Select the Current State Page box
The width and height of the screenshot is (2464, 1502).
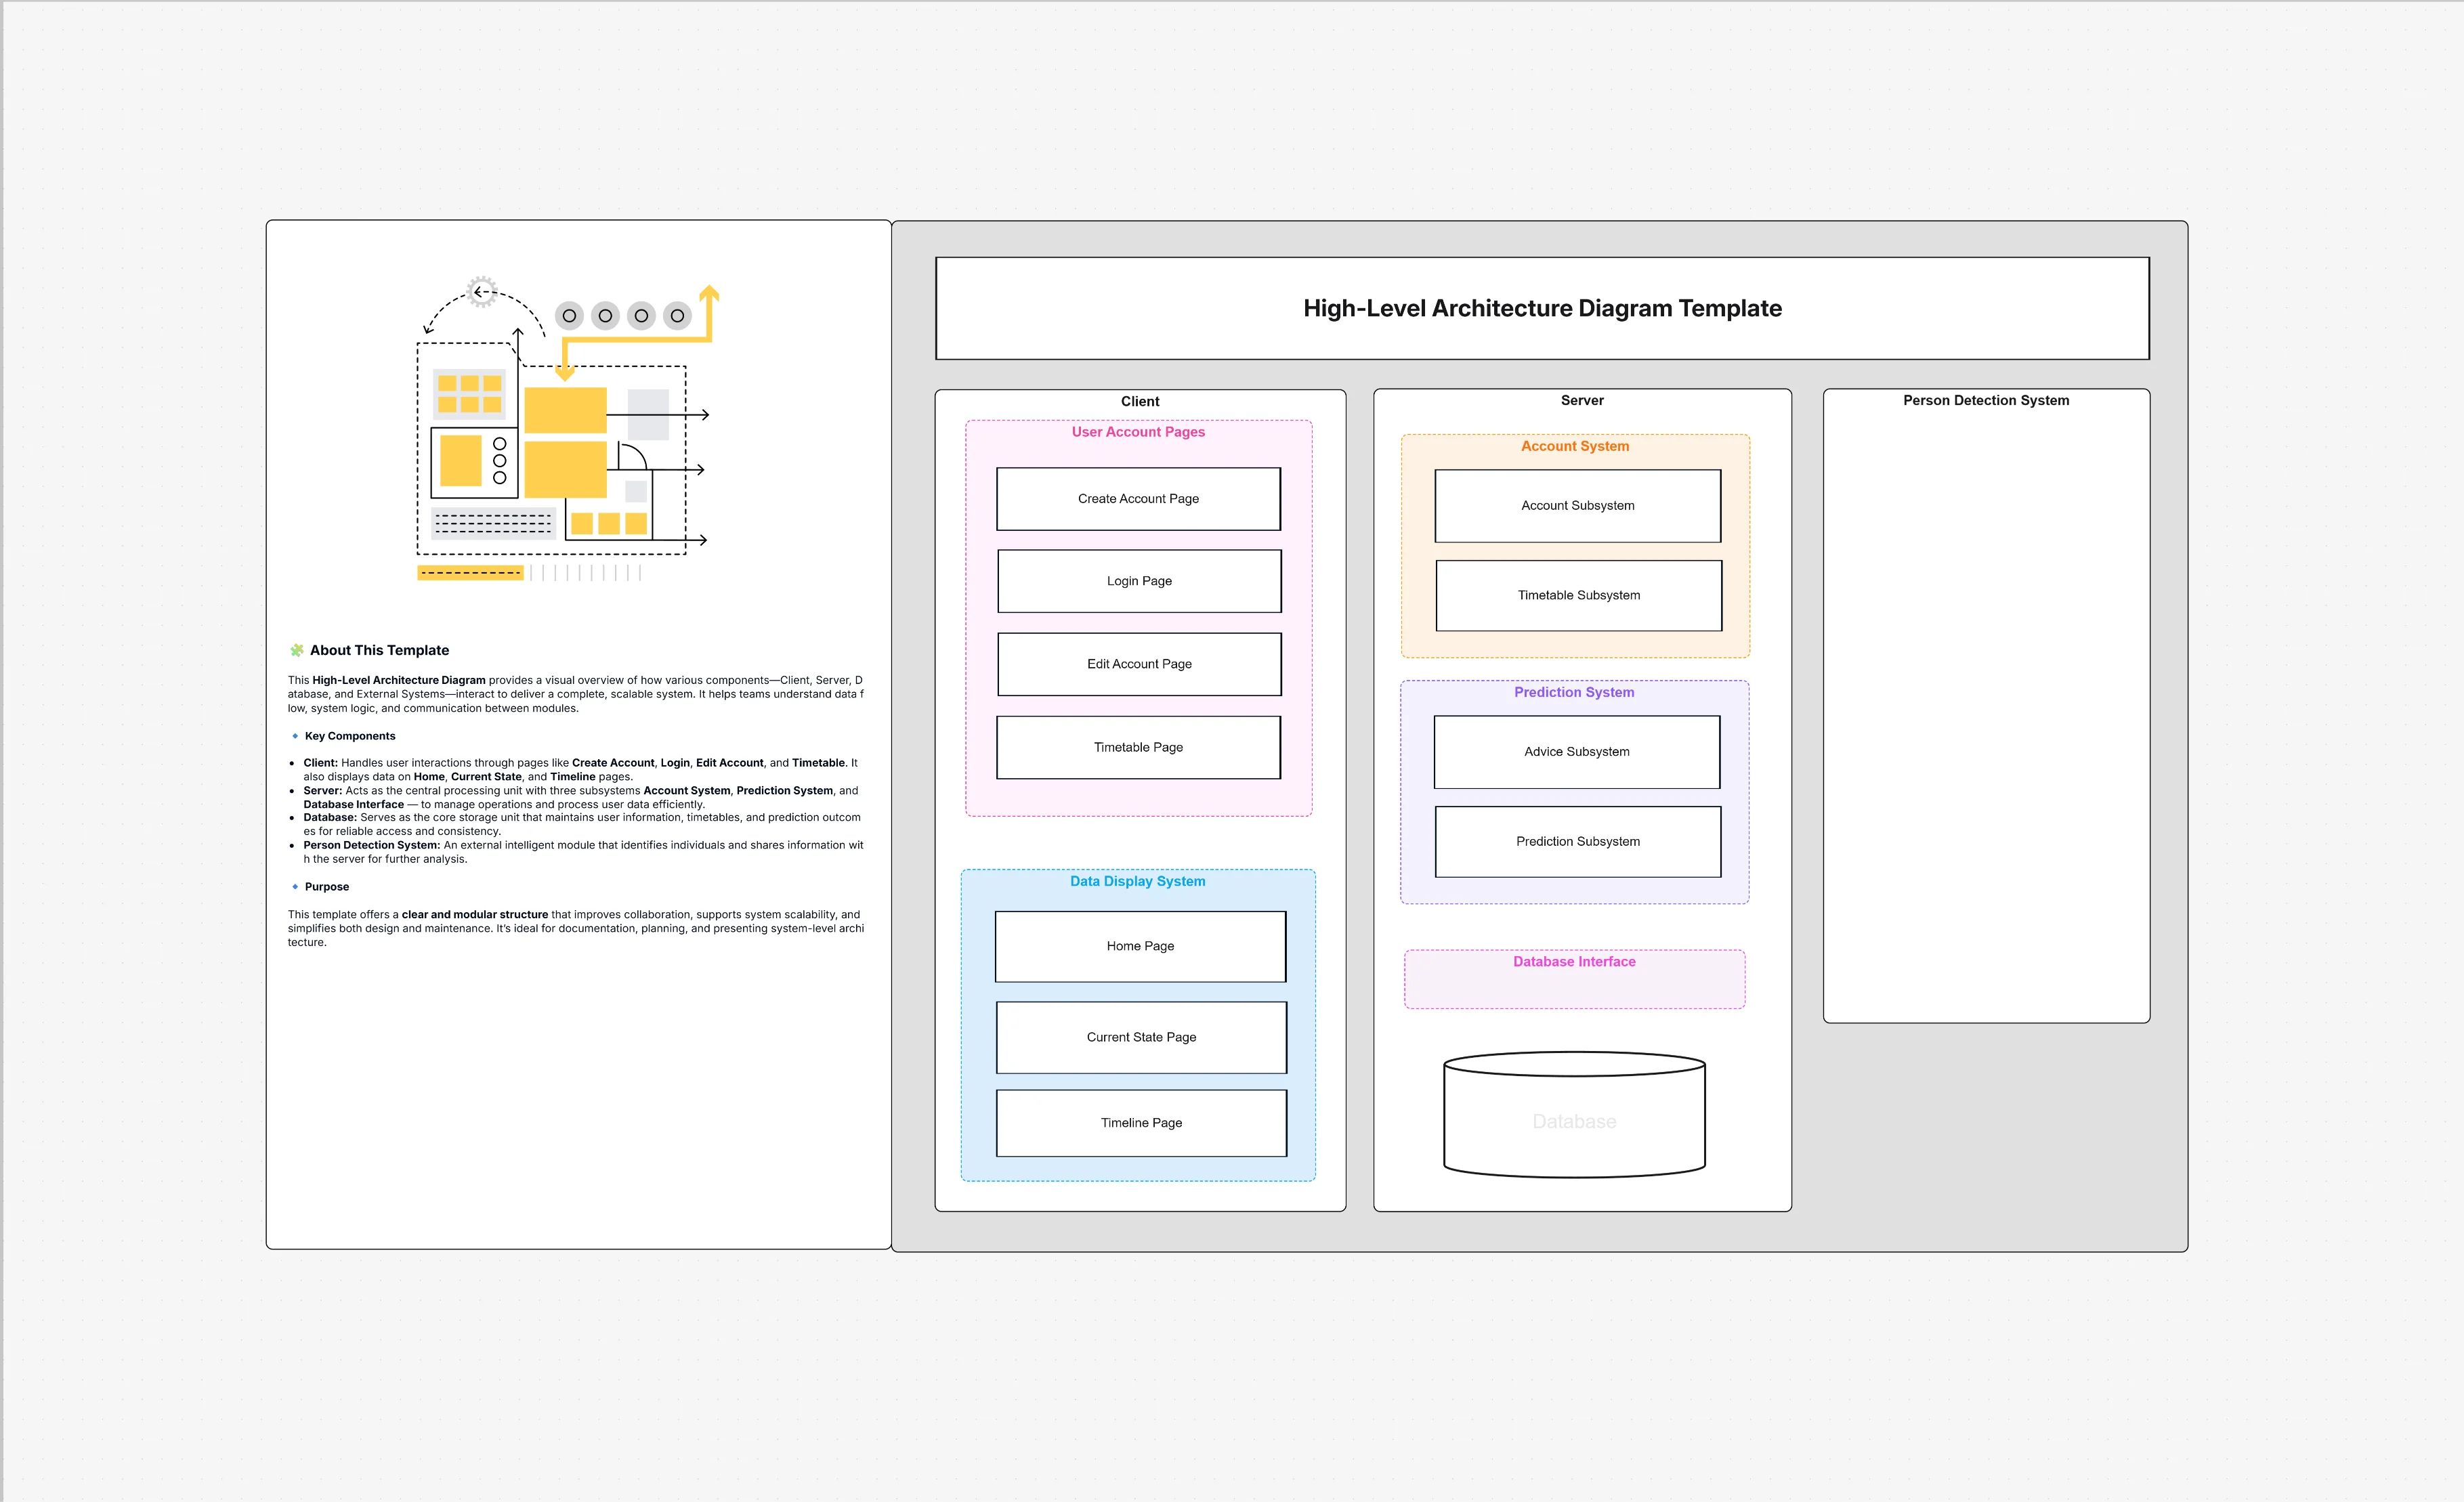click(x=1140, y=1037)
